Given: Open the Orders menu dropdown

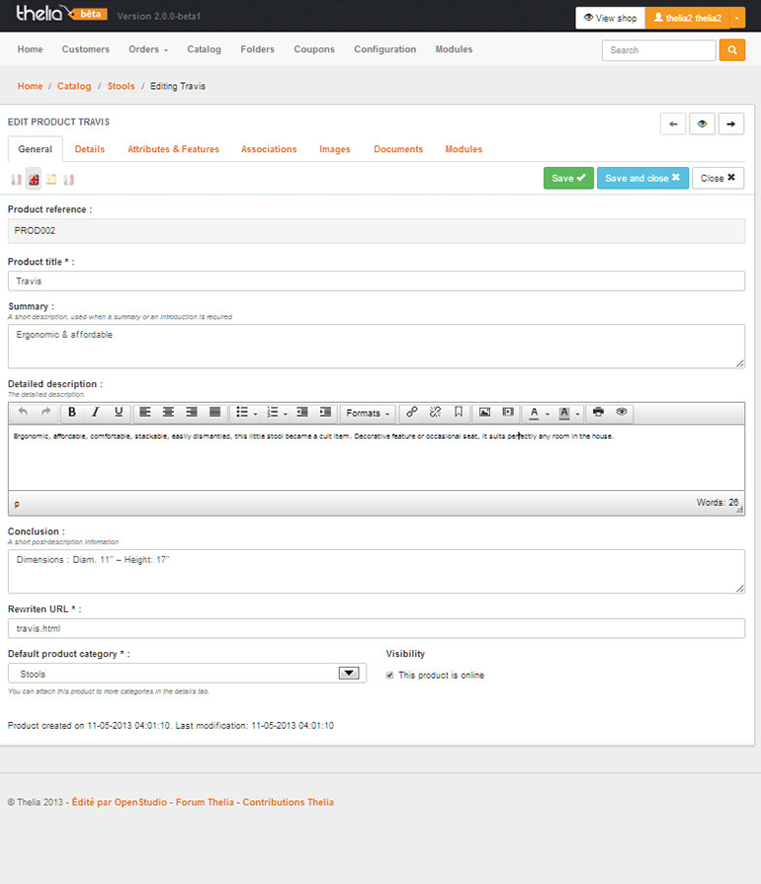Looking at the screenshot, I should point(148,49).
